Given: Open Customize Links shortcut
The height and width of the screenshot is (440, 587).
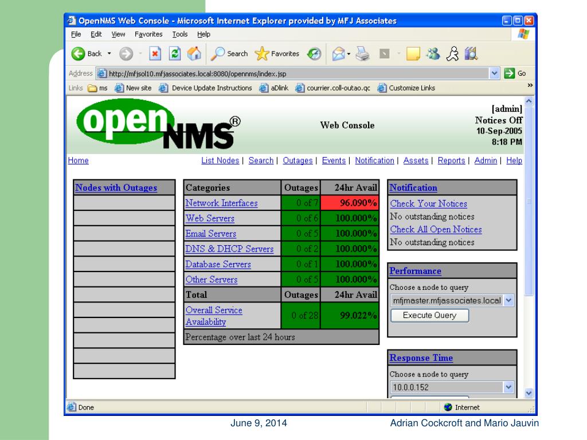Looking at the screenshot, I should tap(406, 88).
